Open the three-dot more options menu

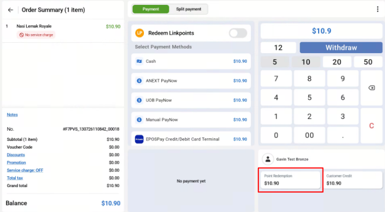click(377, 9)
